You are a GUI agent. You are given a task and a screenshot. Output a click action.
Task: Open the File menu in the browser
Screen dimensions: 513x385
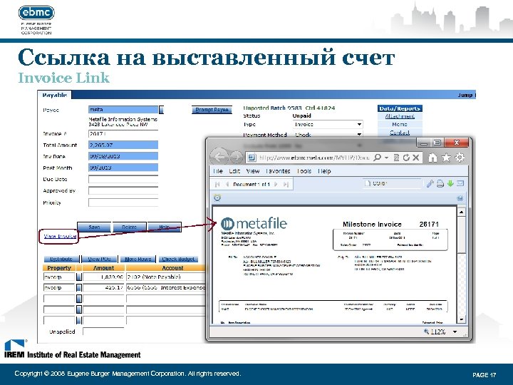tap(218, 171)
